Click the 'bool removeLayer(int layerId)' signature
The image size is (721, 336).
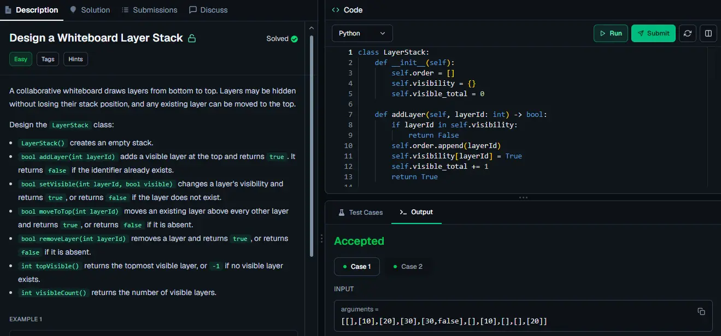point(74,239)
